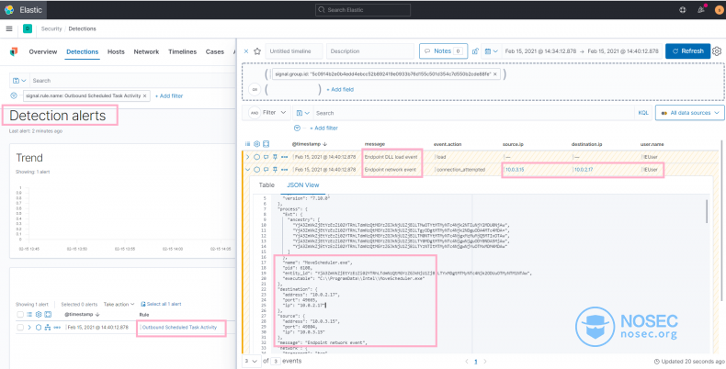The width and height of the screenshot is (726, 369).
Task: Switch to the Timelines tab
Action: (183, 51)
